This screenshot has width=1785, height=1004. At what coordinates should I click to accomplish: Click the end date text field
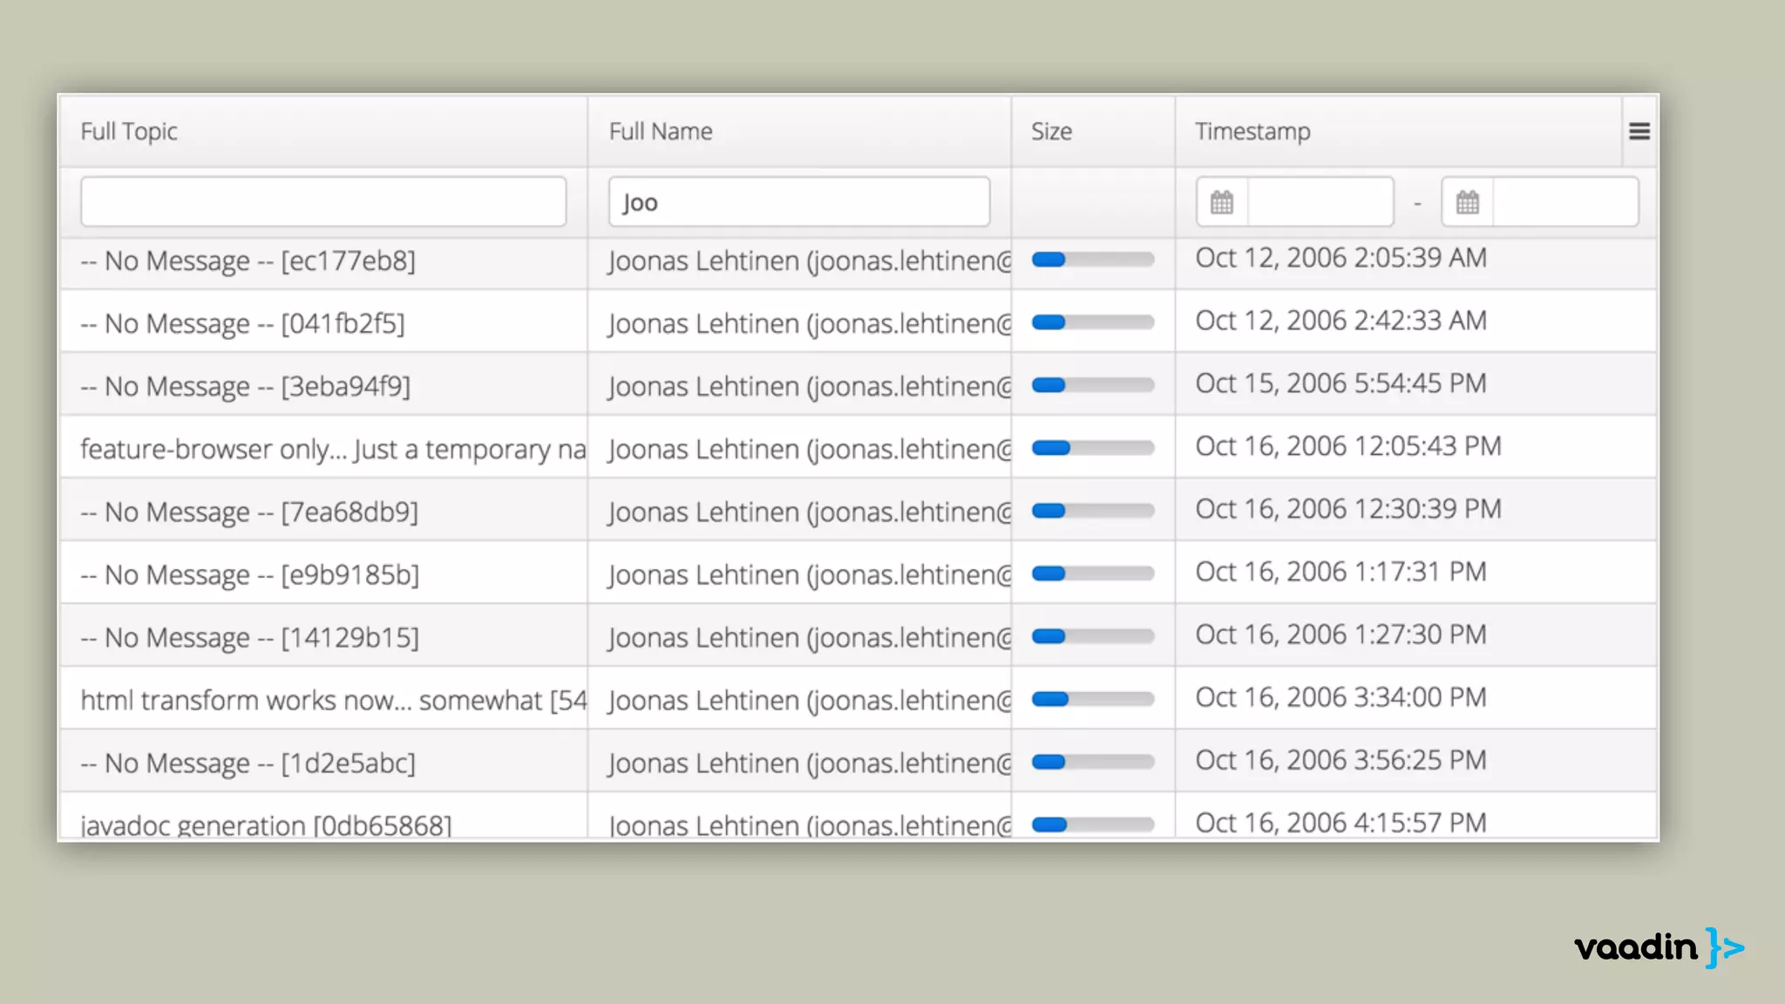click(x=1564, y=202)
